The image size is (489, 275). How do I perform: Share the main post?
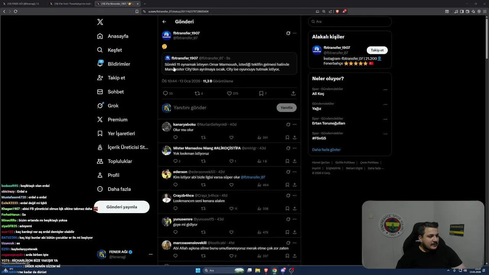pos(293,93)
